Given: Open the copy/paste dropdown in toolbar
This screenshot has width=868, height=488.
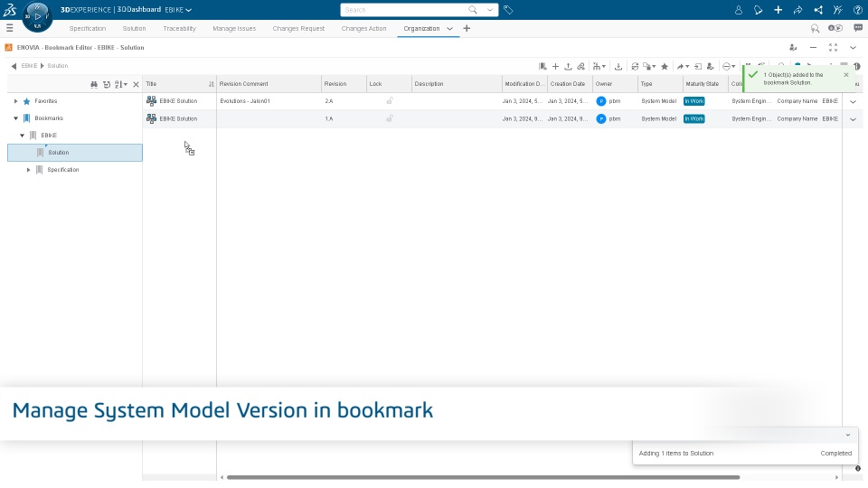Looking at the screenshot, I should click(649, 66).
